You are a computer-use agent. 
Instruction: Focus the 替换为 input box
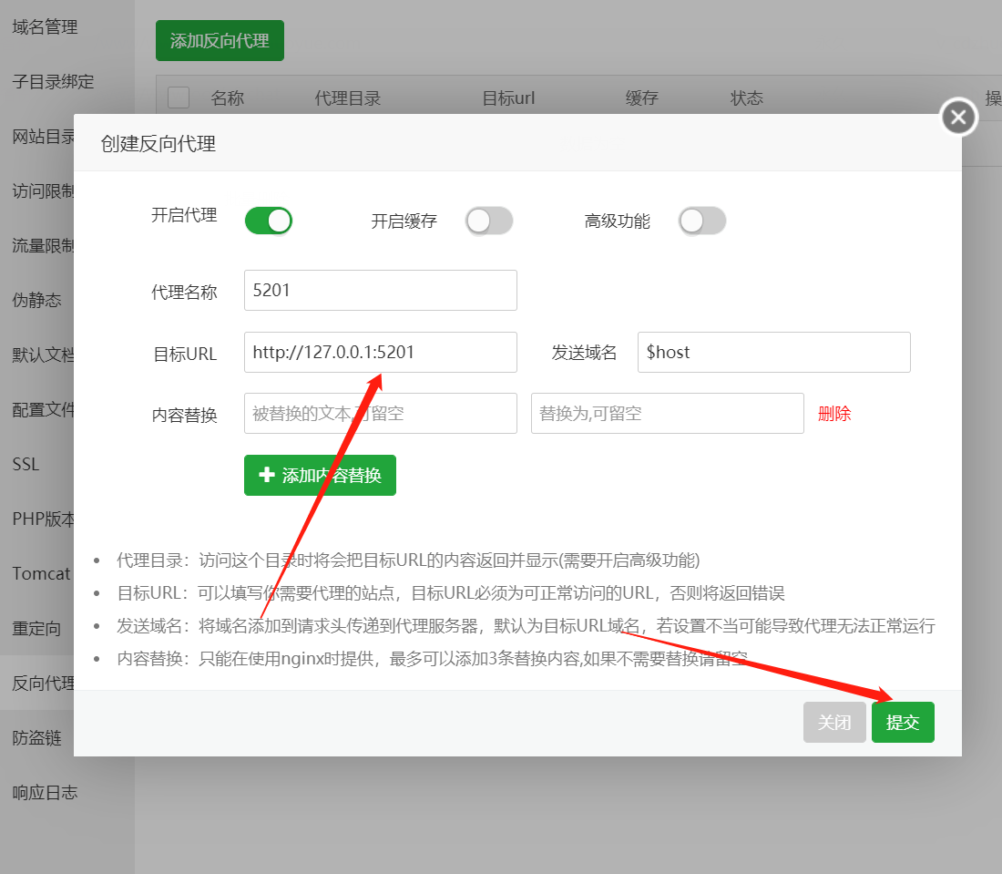point(667,414)
